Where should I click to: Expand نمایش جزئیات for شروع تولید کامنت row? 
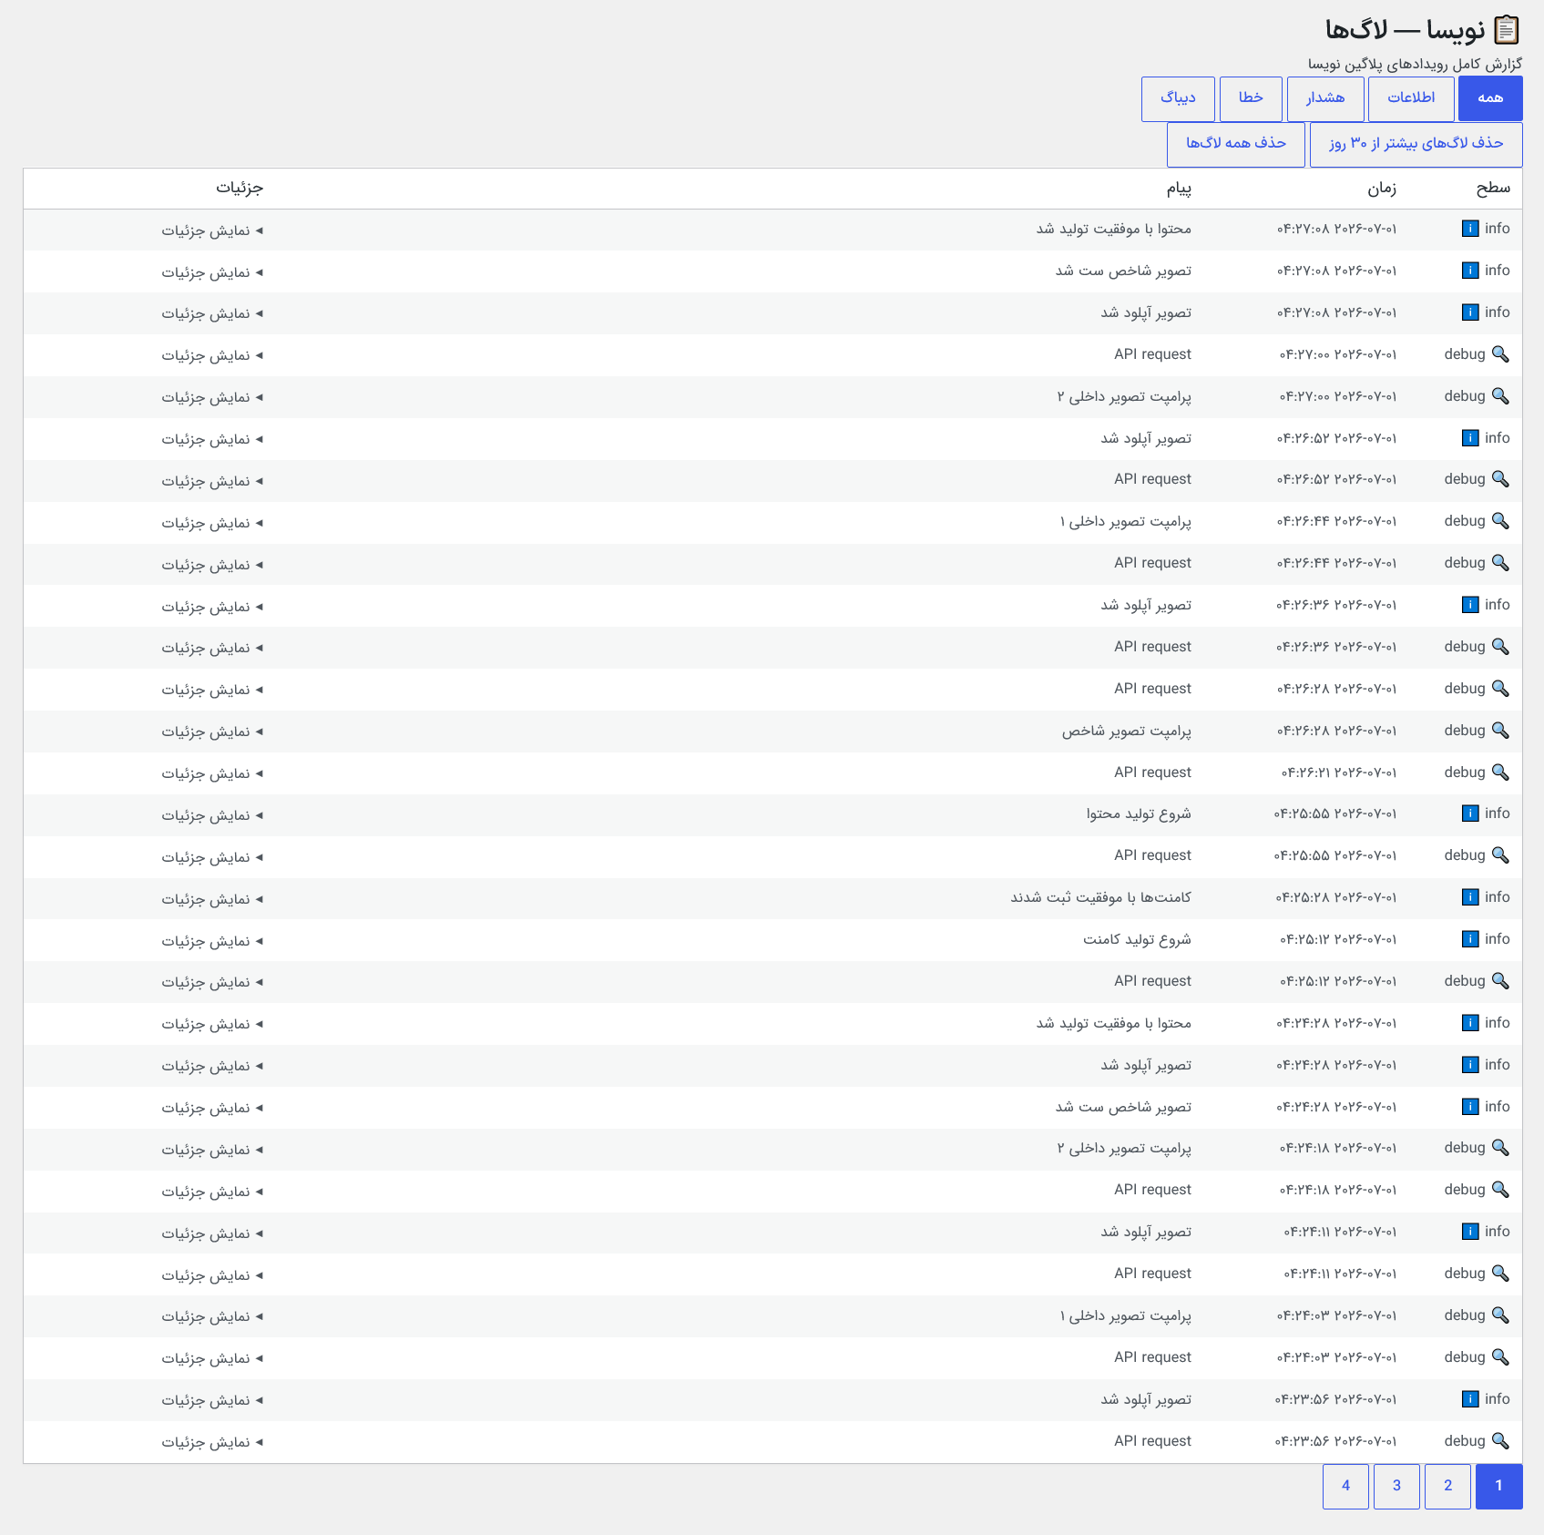pos(212,941)
